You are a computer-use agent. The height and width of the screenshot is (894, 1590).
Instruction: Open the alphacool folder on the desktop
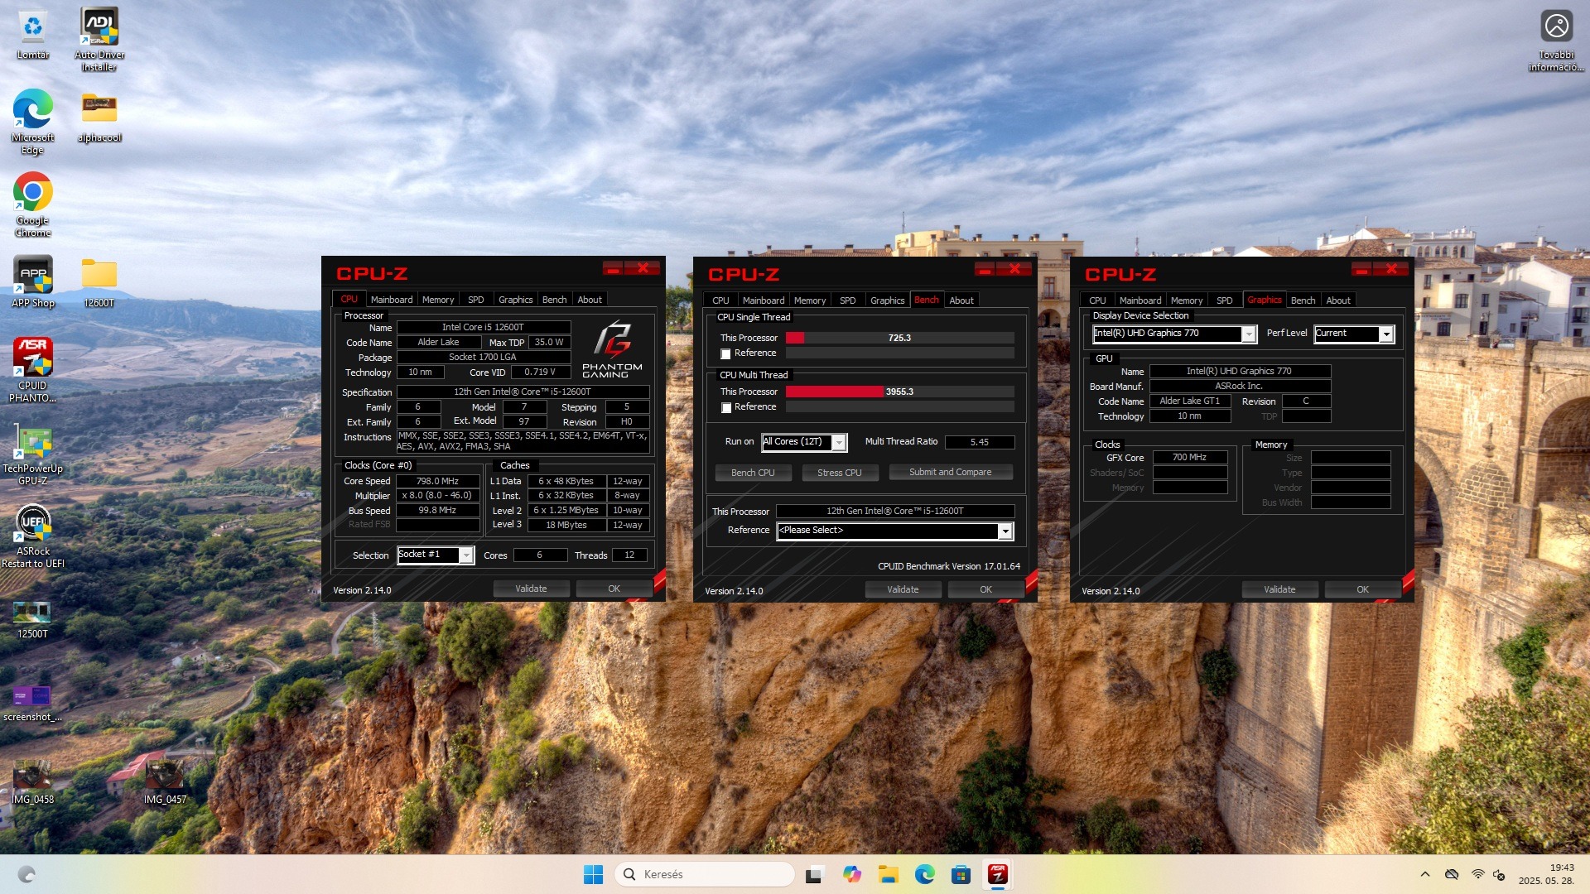pyautogui.click(x=99, y=117)
